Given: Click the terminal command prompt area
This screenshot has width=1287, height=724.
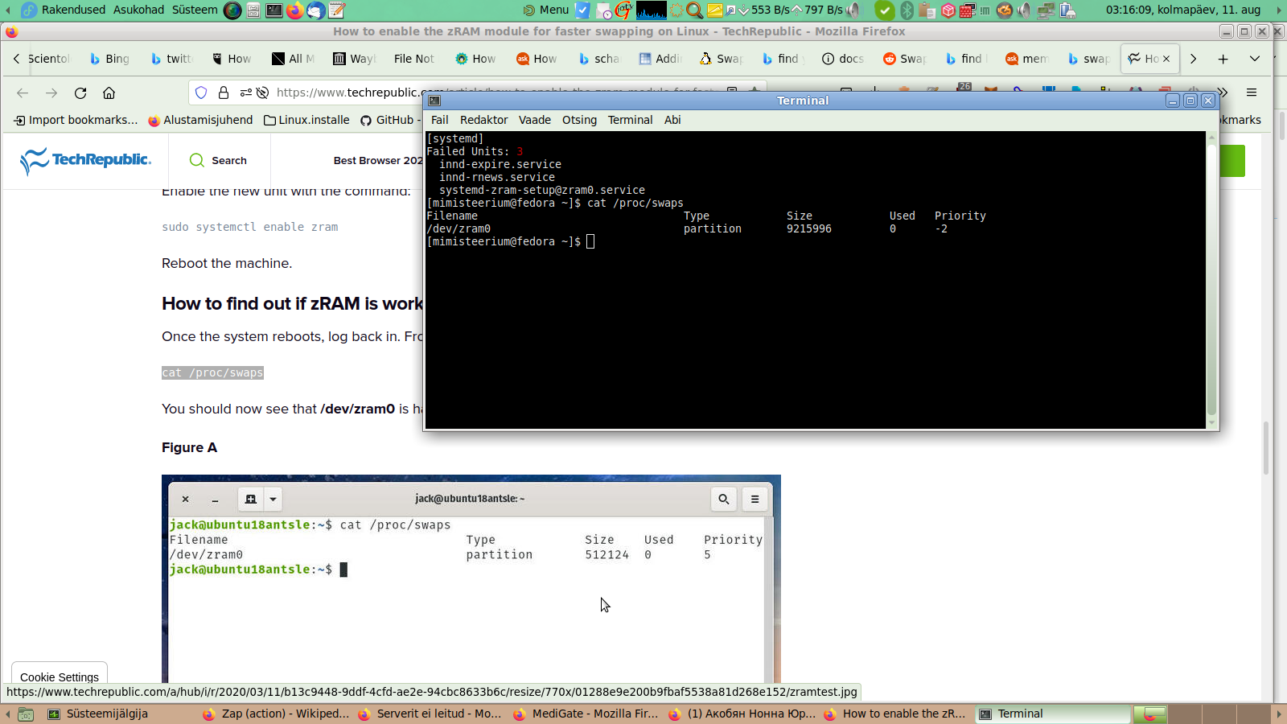Looking at the screenshot, I should point(590,241).
